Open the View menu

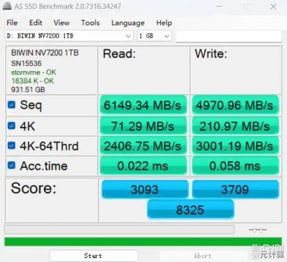coord(62,23)
